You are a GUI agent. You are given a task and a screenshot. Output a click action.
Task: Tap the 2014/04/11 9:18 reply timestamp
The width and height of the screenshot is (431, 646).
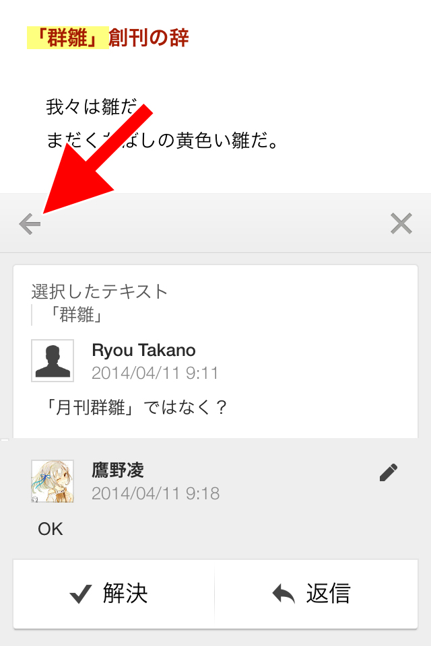[x=156, y=493]
